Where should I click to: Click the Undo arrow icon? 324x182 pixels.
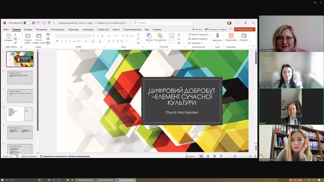(x=38, y=23)
